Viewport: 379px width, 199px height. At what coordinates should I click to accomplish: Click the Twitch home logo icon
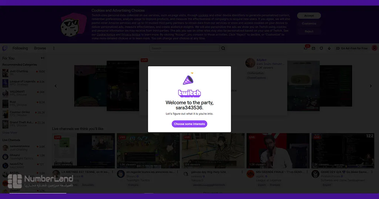click(x=5, y=48)
